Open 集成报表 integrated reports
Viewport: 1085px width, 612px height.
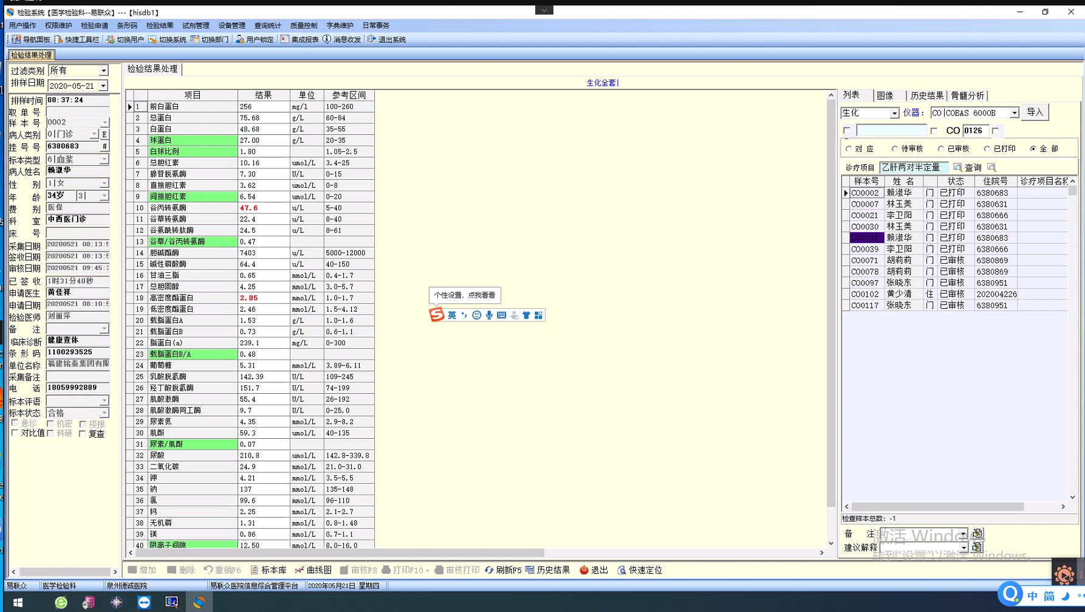(x=299, y=40)
